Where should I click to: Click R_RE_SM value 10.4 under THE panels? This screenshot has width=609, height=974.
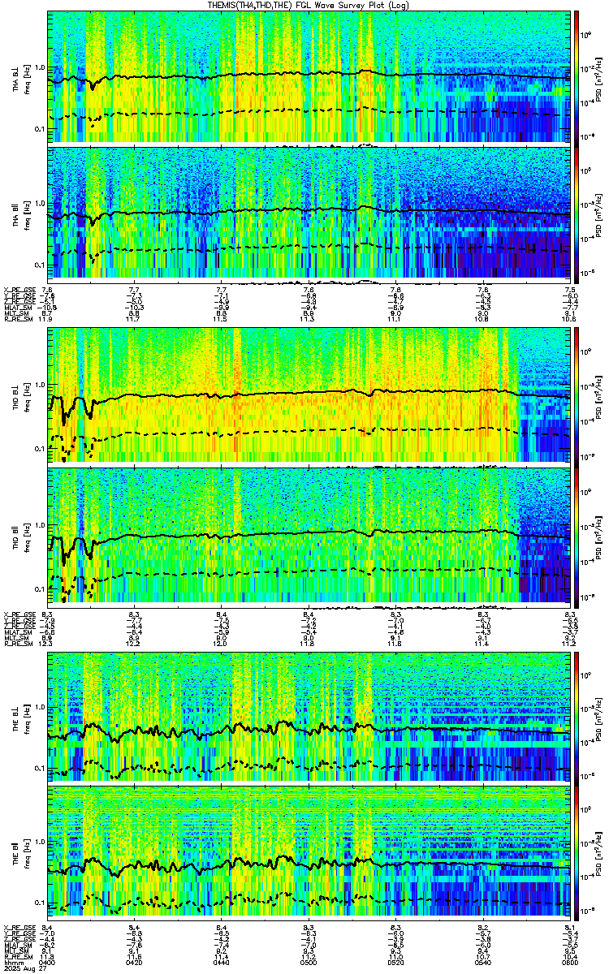click(x=568, y=958)
